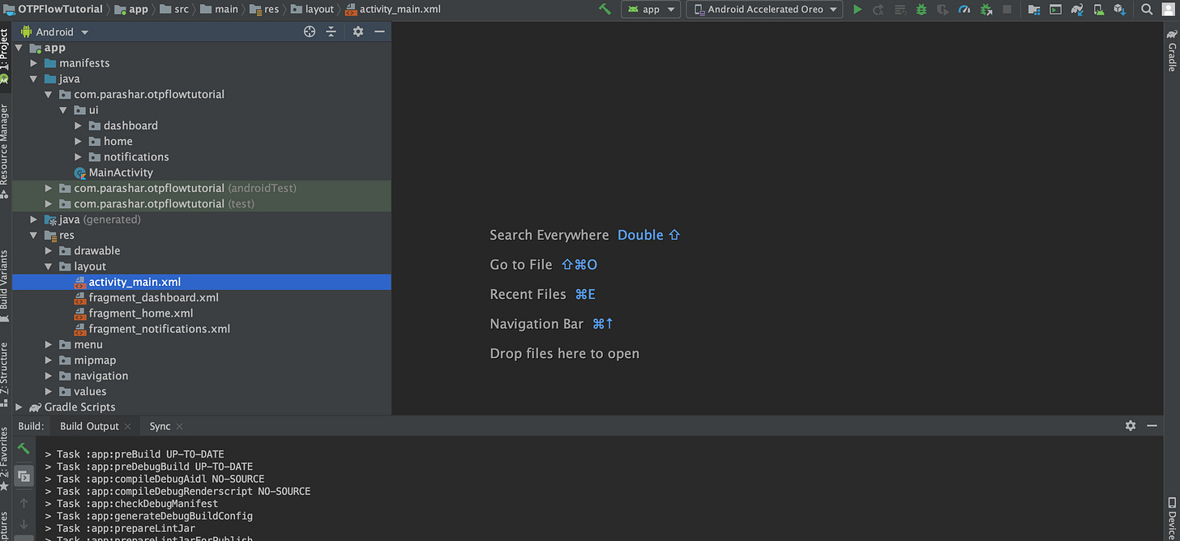Switch to the Sync tab in Build window
1180x541 pixels.
click(159, 425)
